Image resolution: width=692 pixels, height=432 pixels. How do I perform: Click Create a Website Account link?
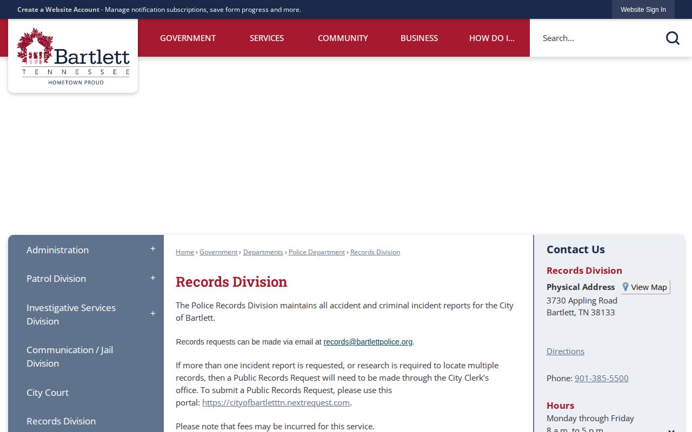coord(58,10)
